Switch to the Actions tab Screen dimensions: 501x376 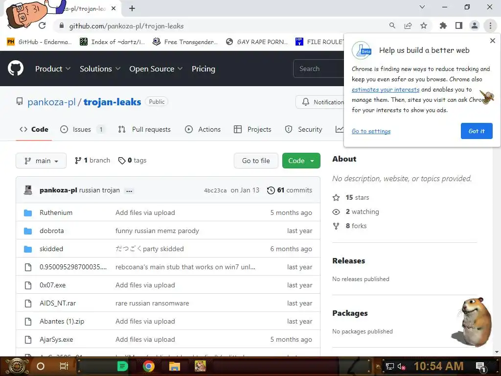[x=203, y=129]
